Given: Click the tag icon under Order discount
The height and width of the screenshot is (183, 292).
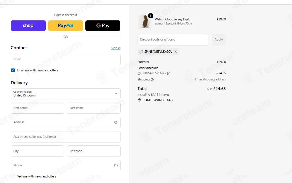Looking at the screenshot, I should [139, 73].
